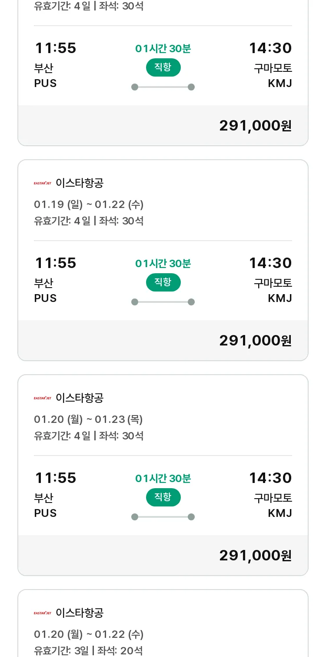This screenshot has width=326, height=657.
Task: Click 직항 badge on 01.20 ~ 01.23 flight
Action: tap(163, 497)
